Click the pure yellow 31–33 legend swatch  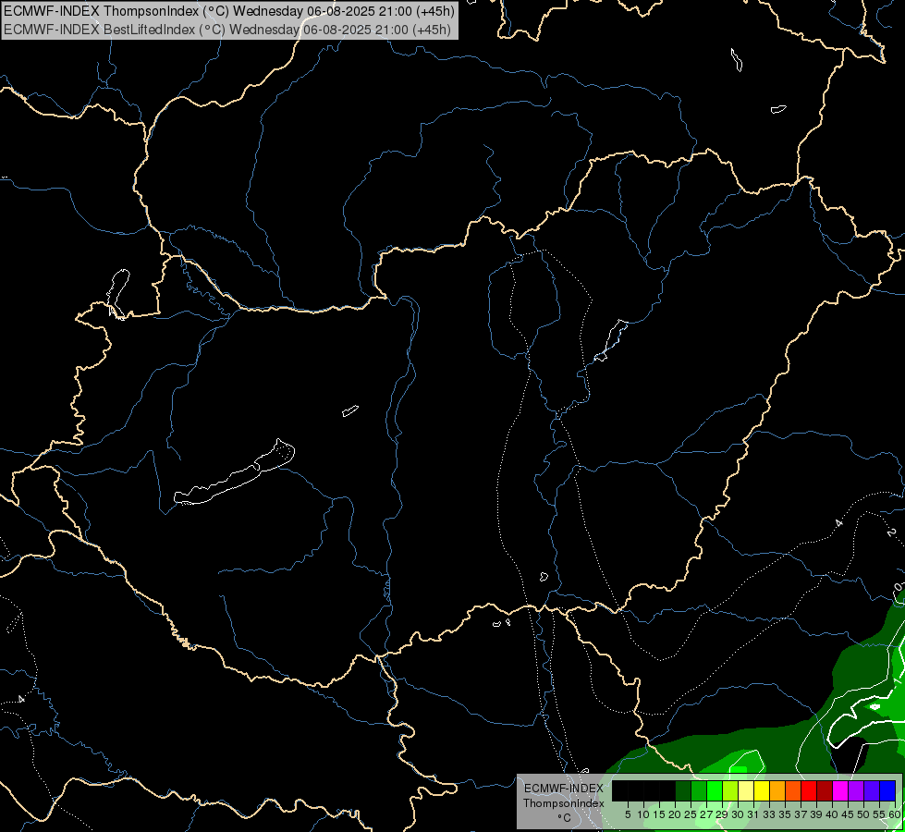[x=762, y=790]
